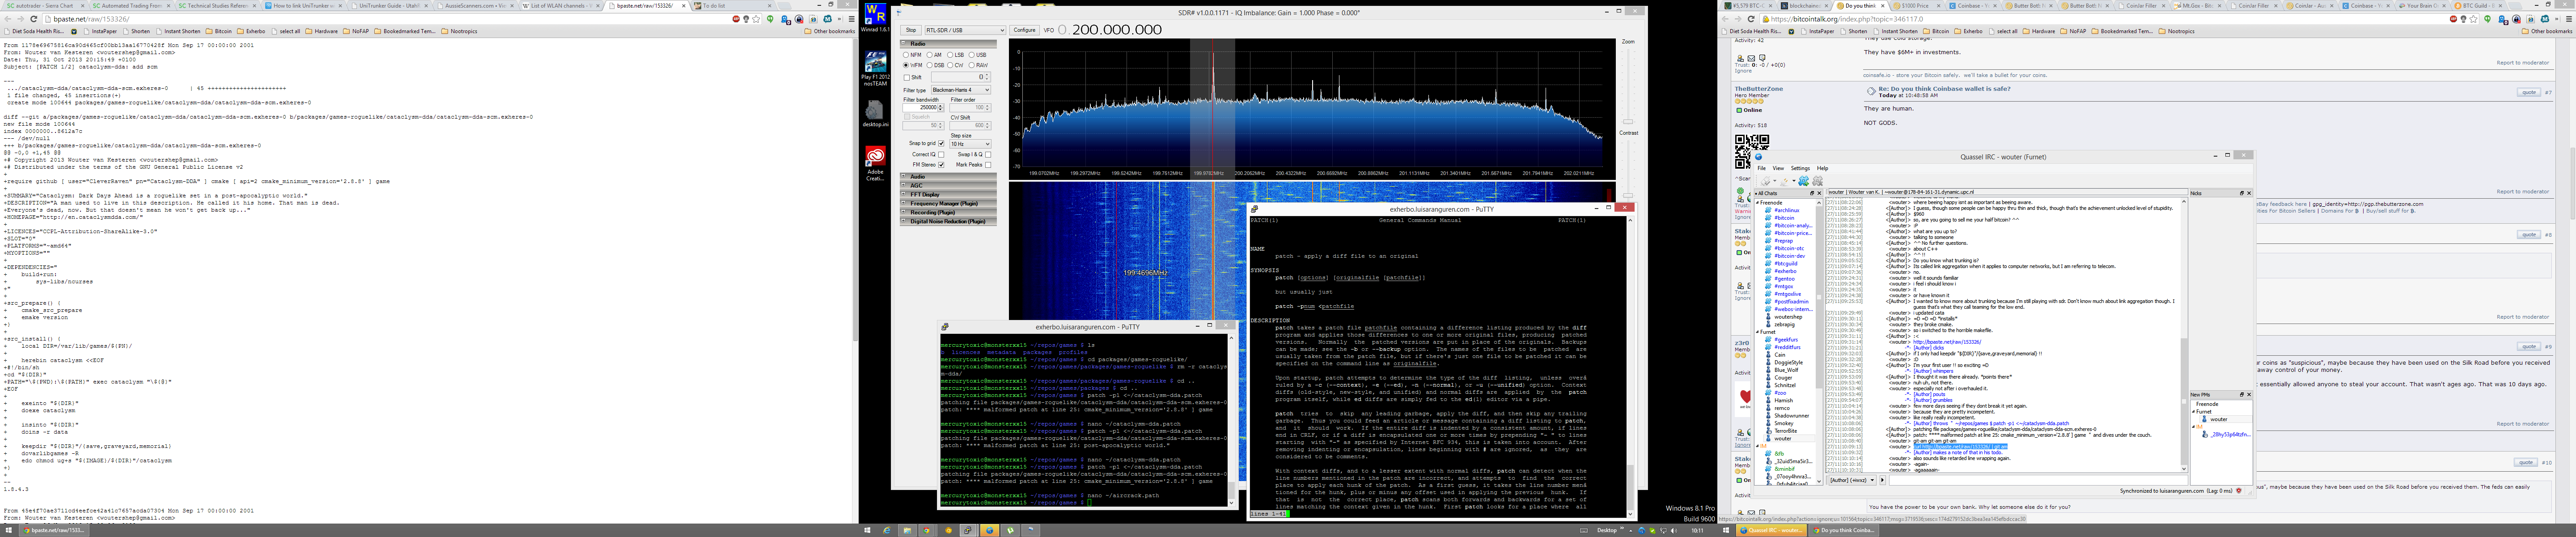The height and width of the screenshot is (537, 2576).
Task: Toggle the Snap to grid checkbox
Action: [941, 144]
